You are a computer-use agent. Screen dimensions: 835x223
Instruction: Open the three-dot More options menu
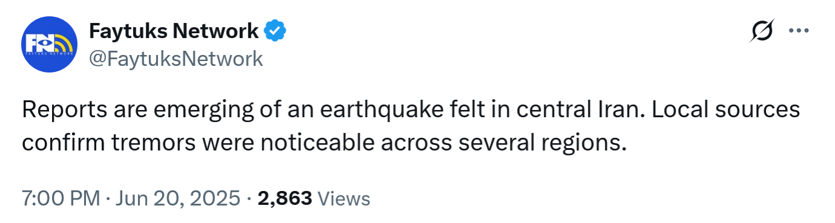pyautogui.click(x=799, y=31)
